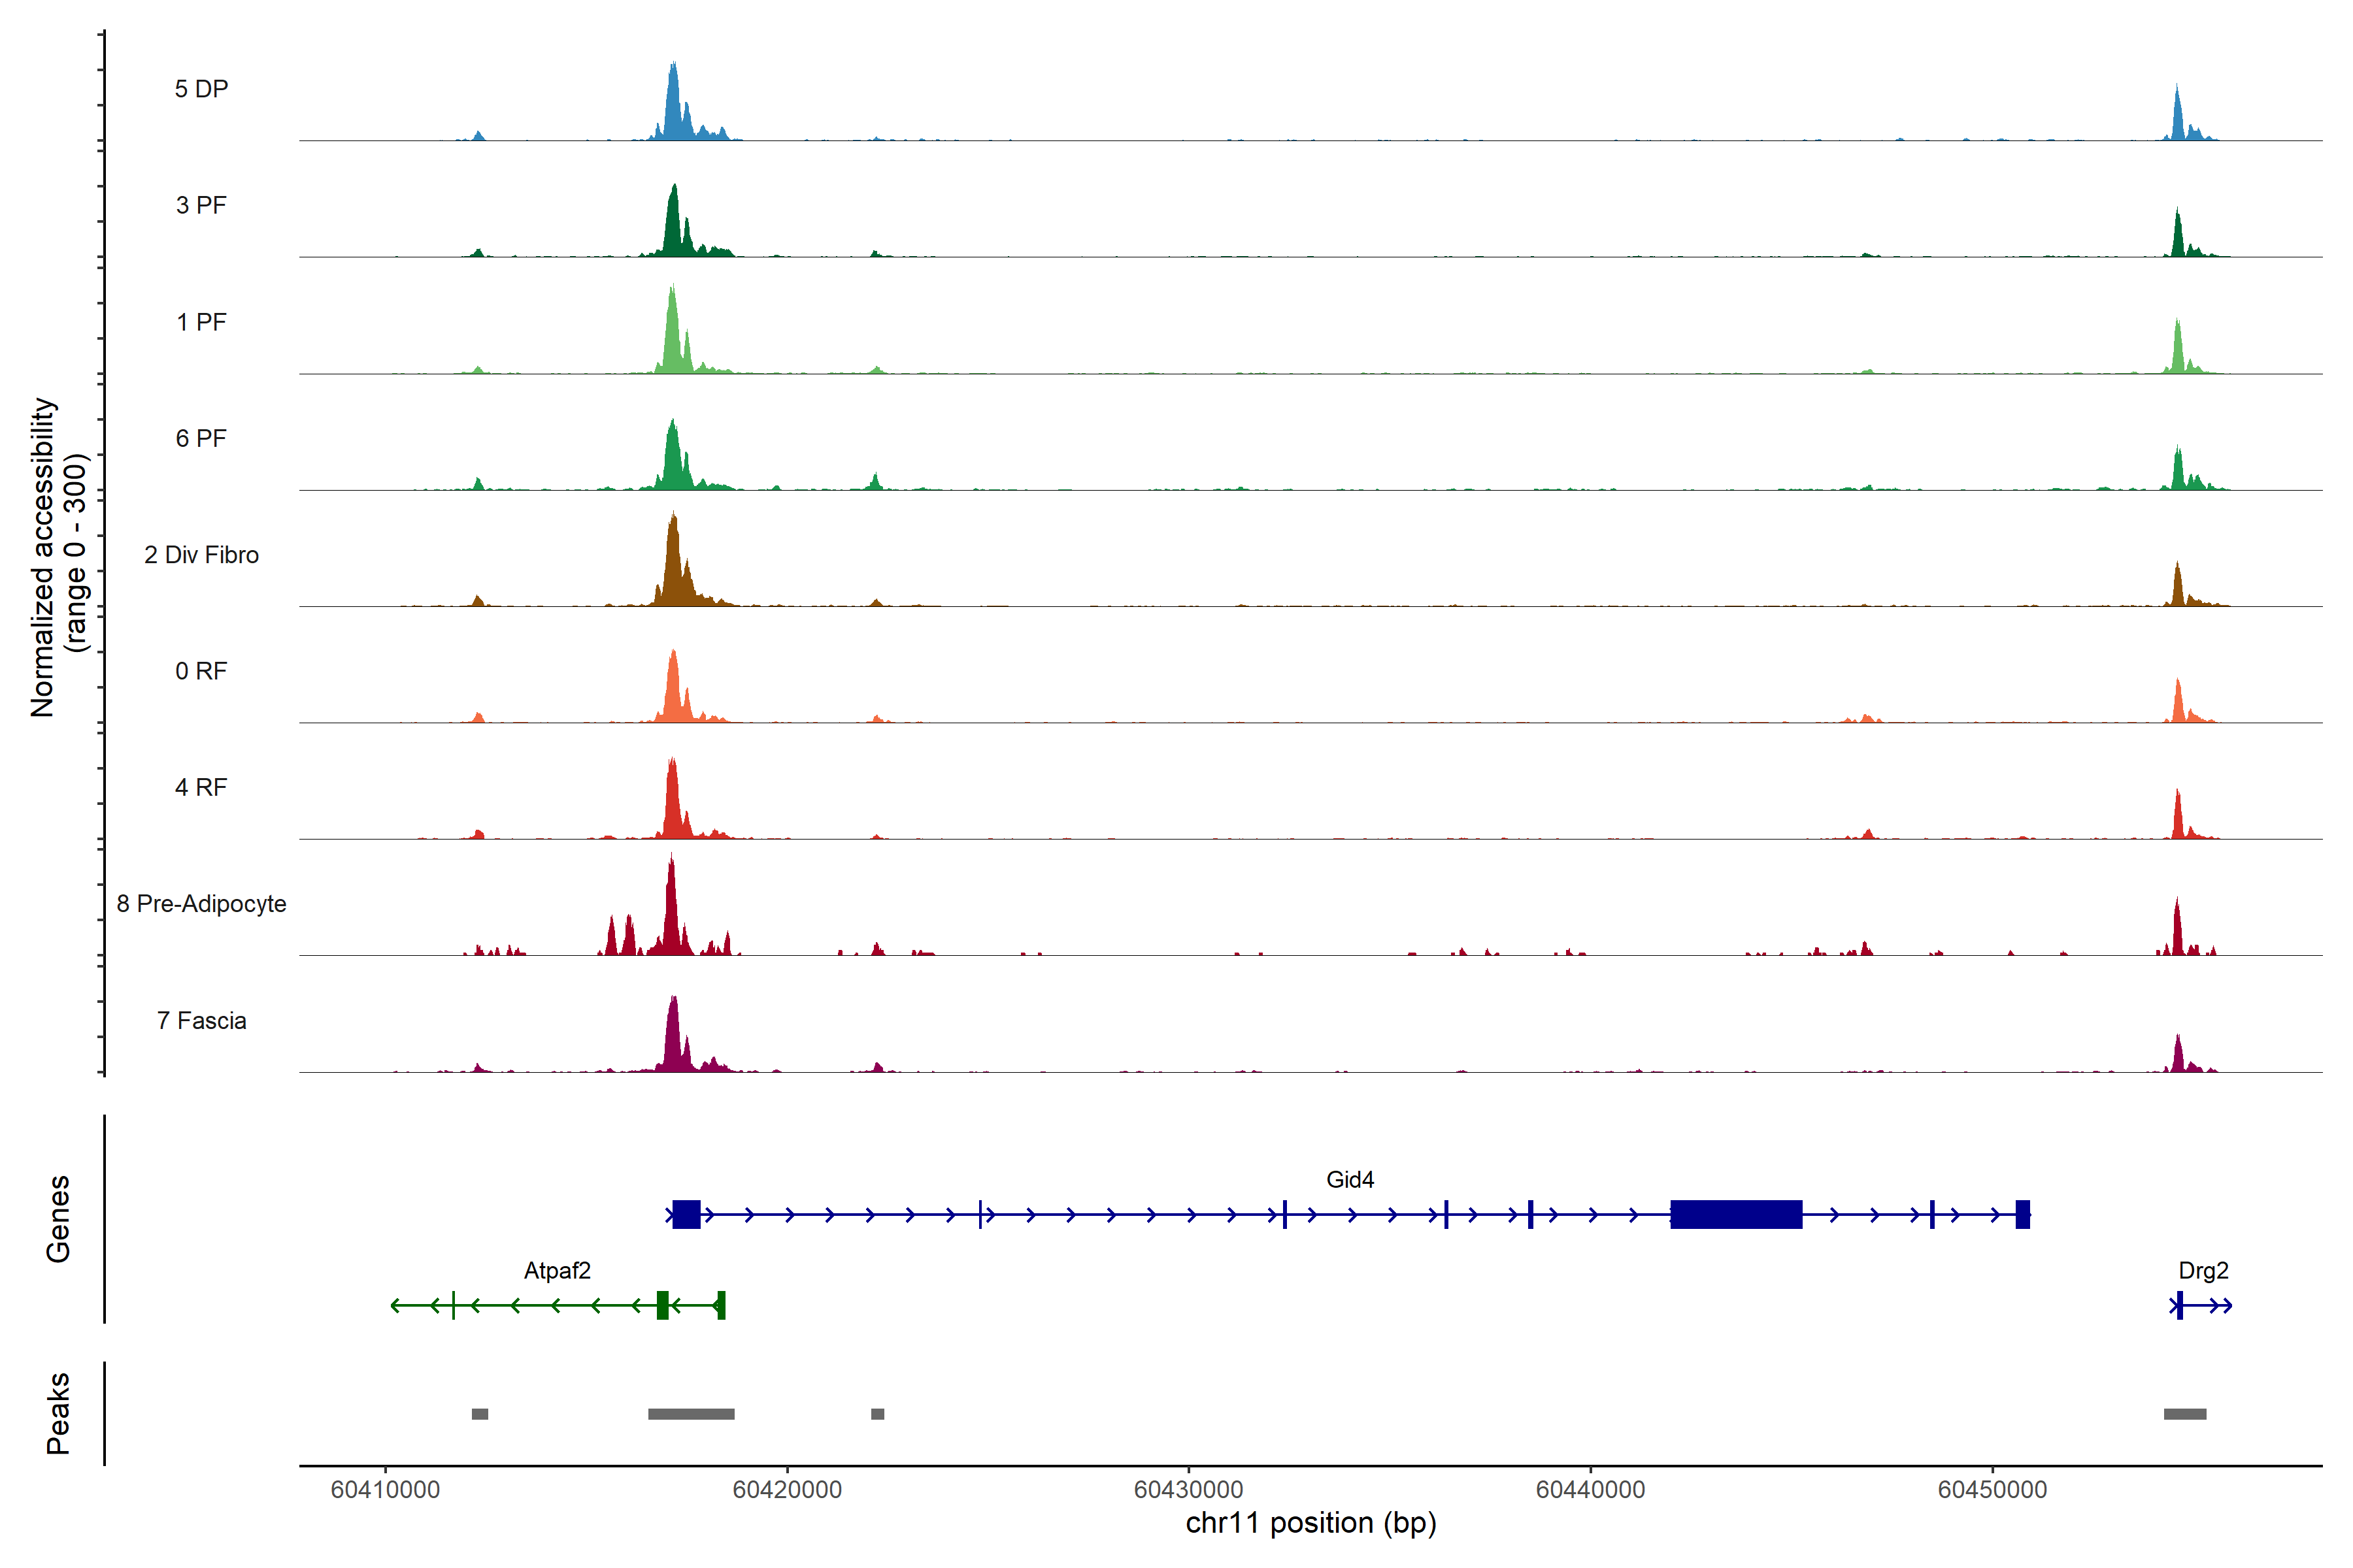Image resolution: width=2353 pixels, height=1568 pixels.
Task: Click the leftmost small gray peak bar
Action: pos(480,1414)
